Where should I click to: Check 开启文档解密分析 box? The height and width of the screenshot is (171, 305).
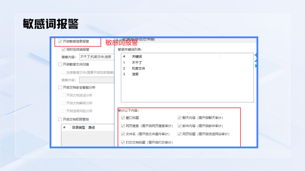64,103
